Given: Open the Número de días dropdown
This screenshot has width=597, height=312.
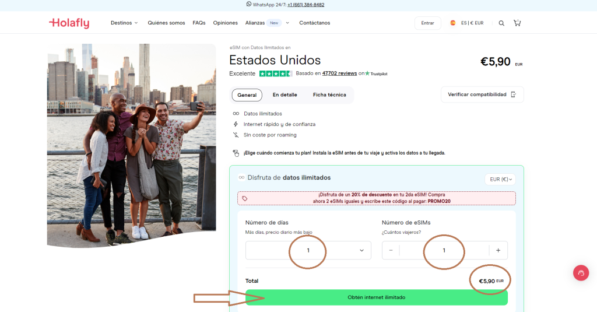Looking at the screenshot, I should coord(308,250).
